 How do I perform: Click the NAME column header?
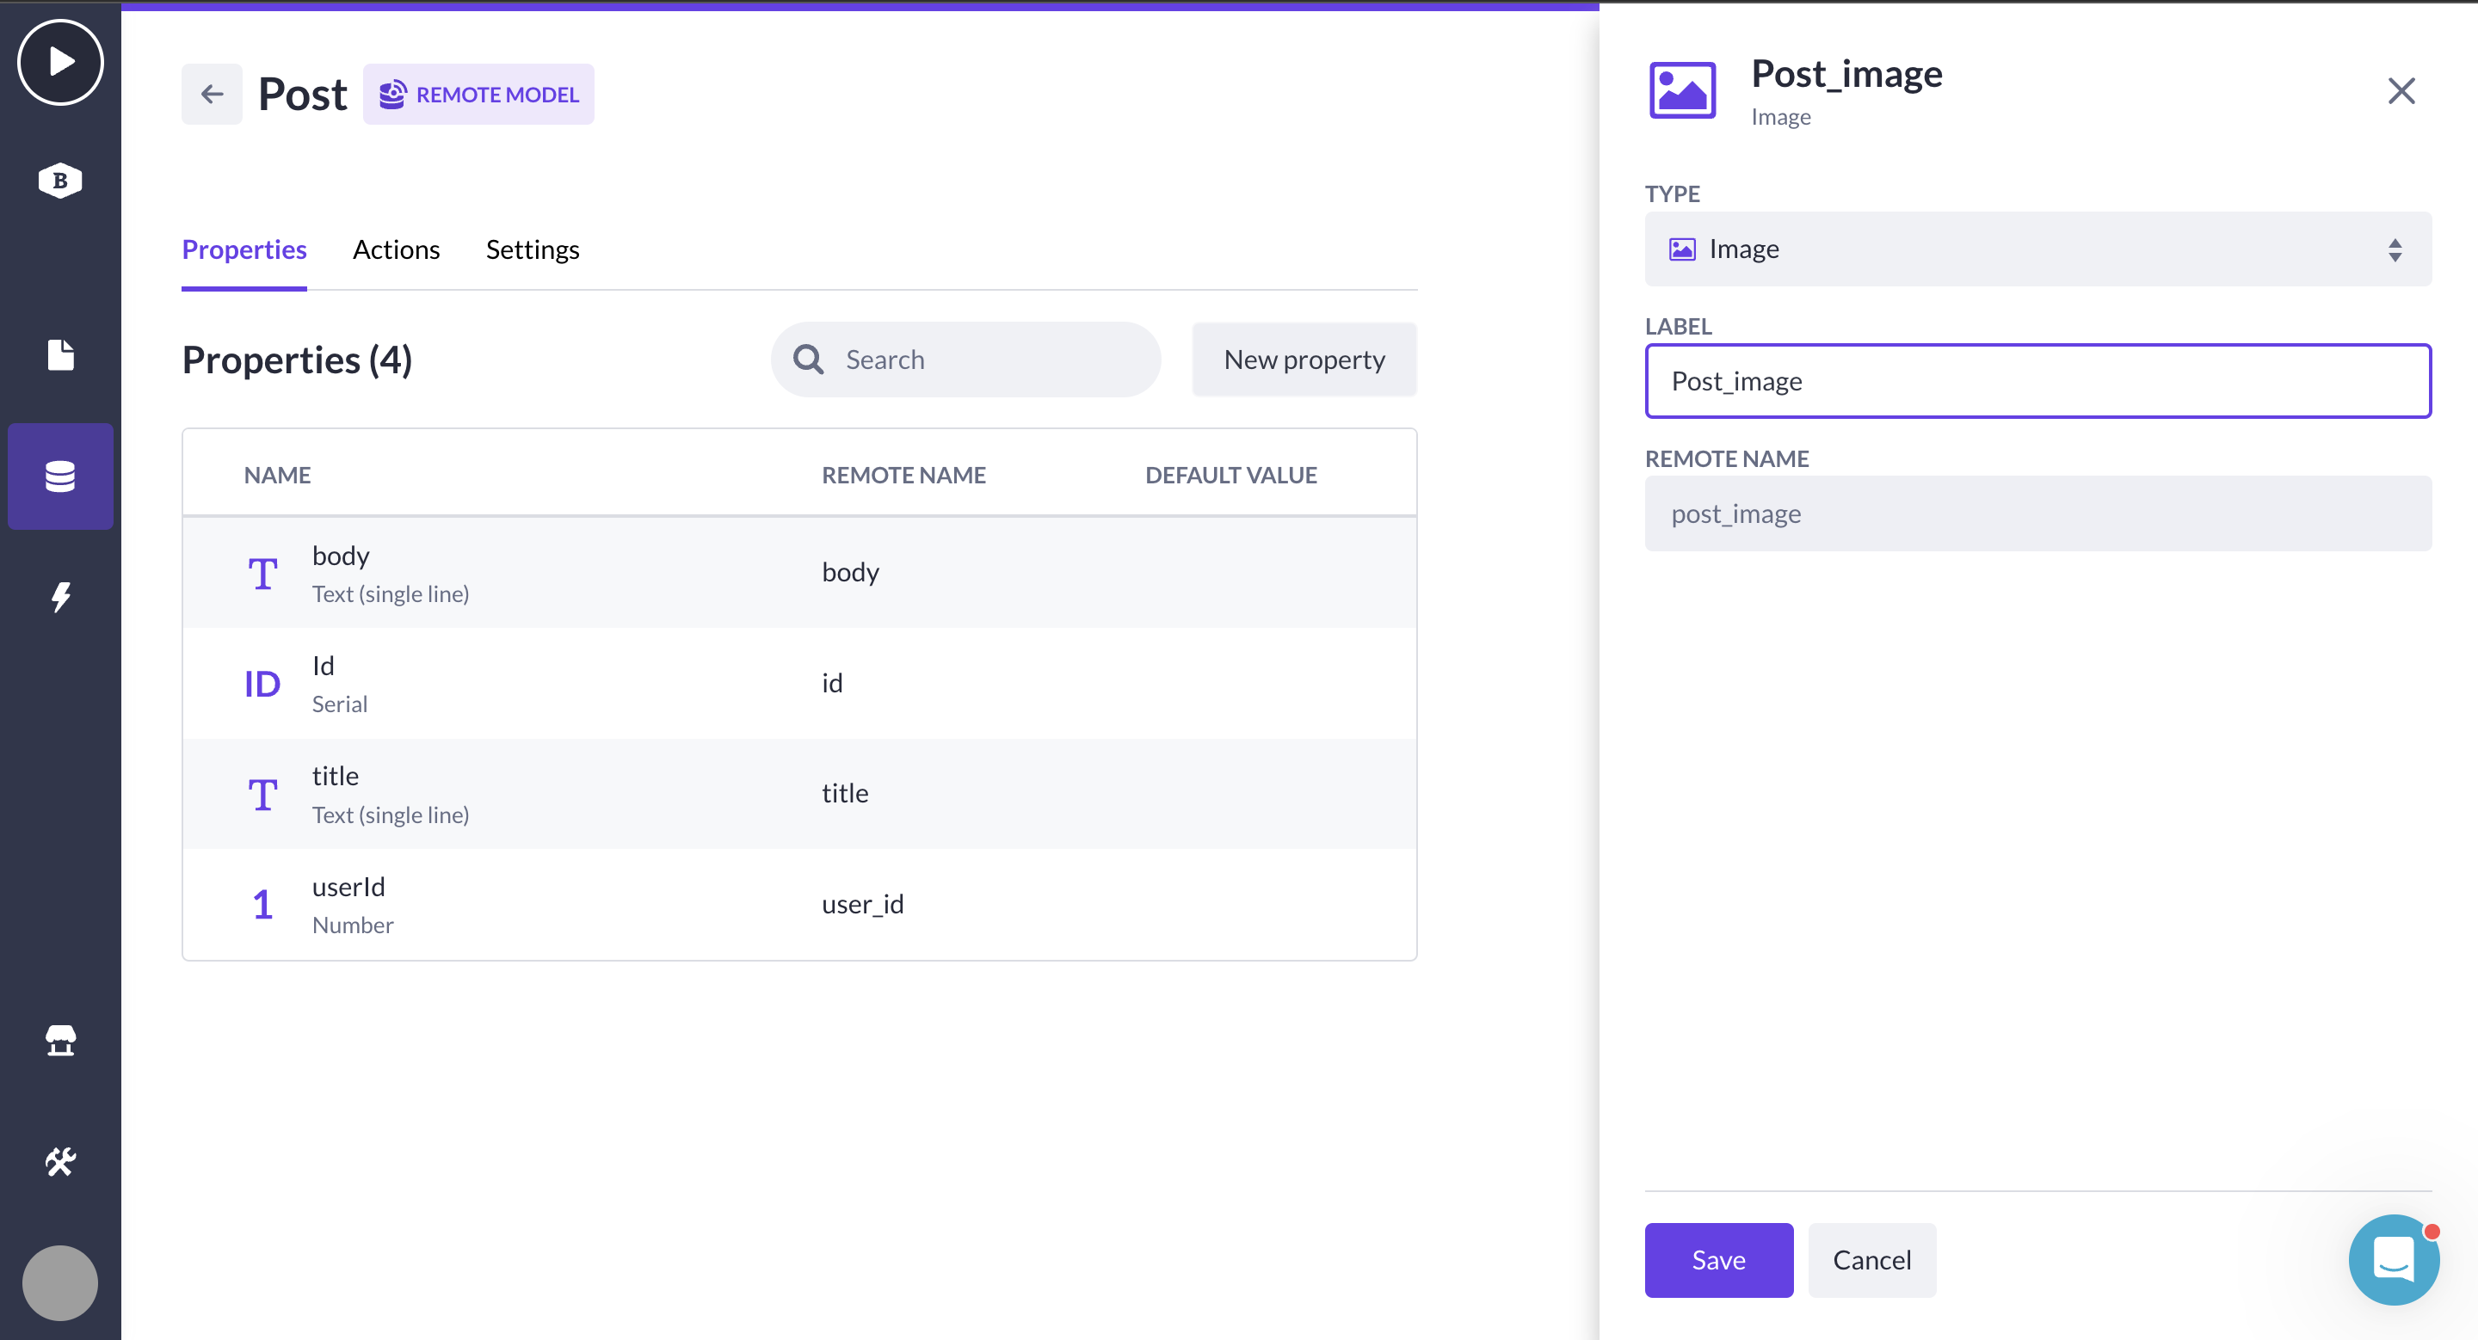pyautogui.click(x=277, y=475)
